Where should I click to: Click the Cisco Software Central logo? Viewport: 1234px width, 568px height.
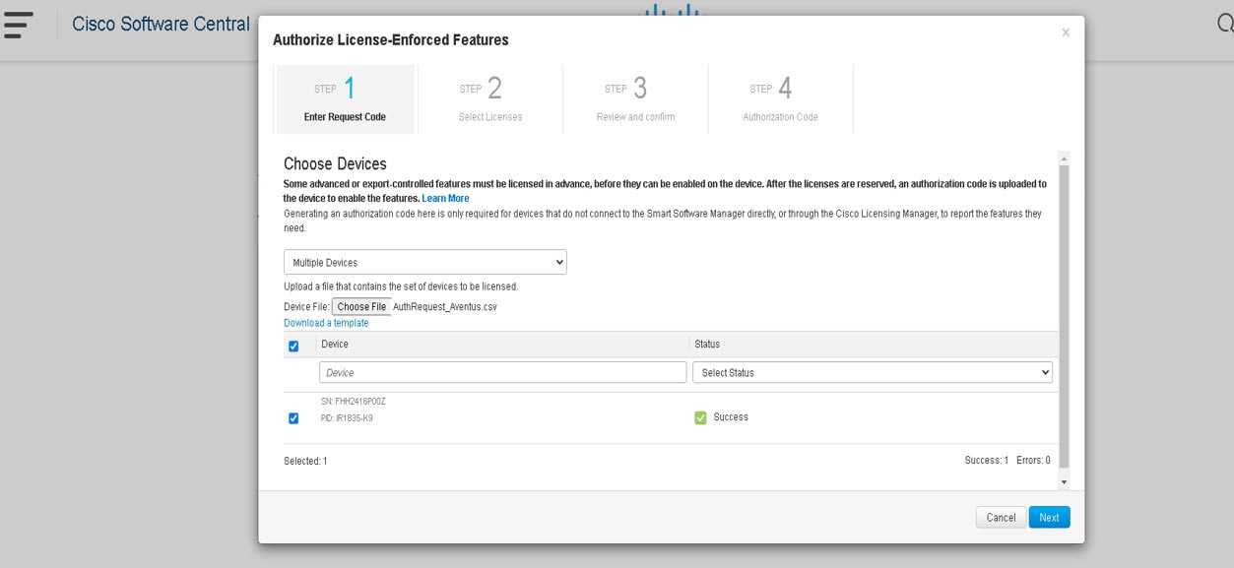point(160,24)
